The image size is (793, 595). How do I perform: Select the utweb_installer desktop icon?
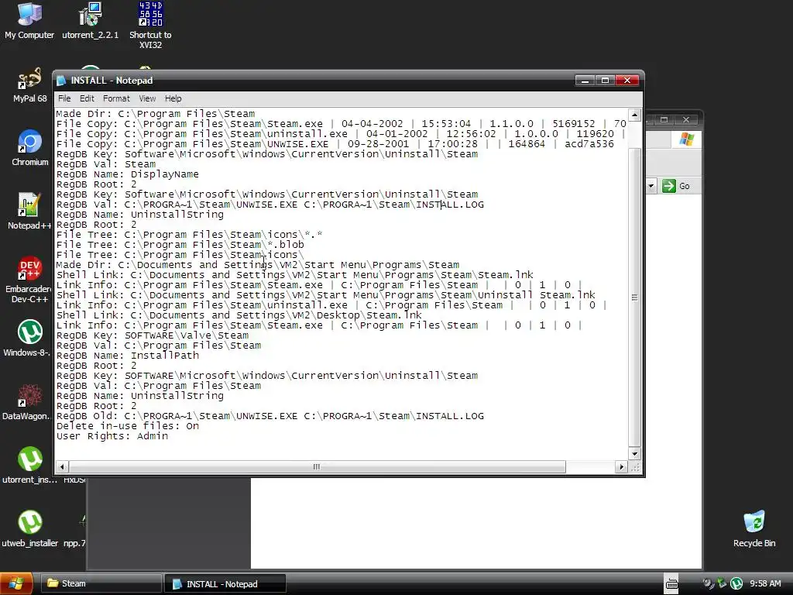tap(29, 528)
